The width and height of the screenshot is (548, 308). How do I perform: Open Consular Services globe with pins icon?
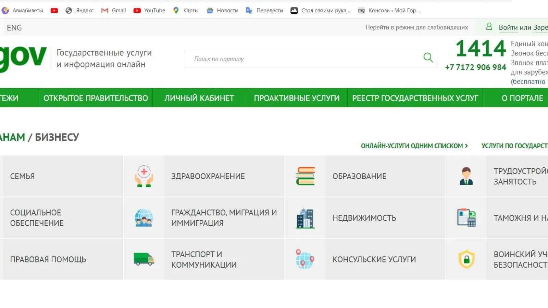point(305,259)
